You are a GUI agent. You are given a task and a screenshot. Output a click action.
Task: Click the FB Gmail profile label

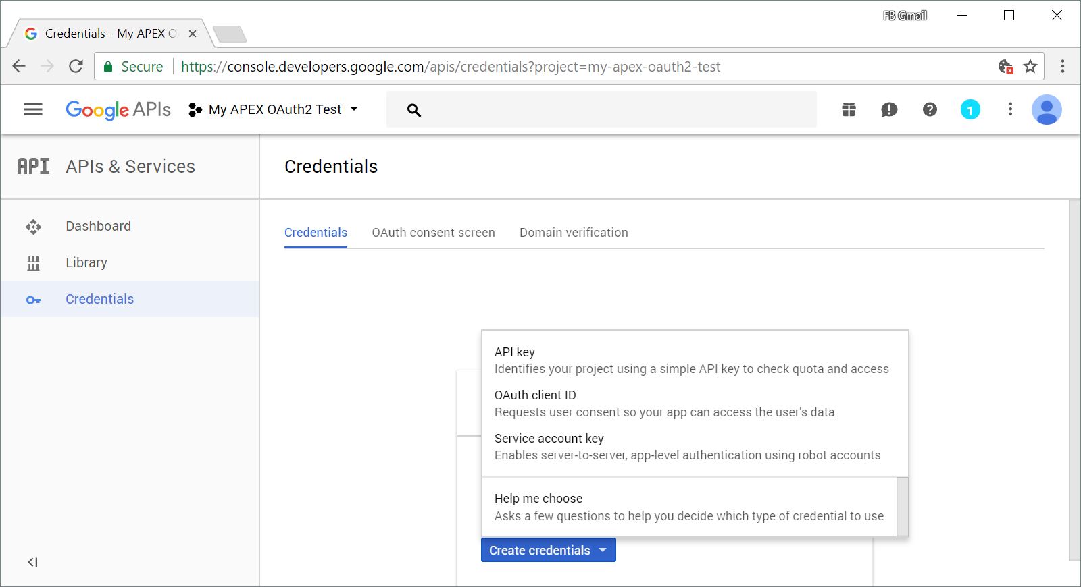pyautogui.click(x=905, y=16)
